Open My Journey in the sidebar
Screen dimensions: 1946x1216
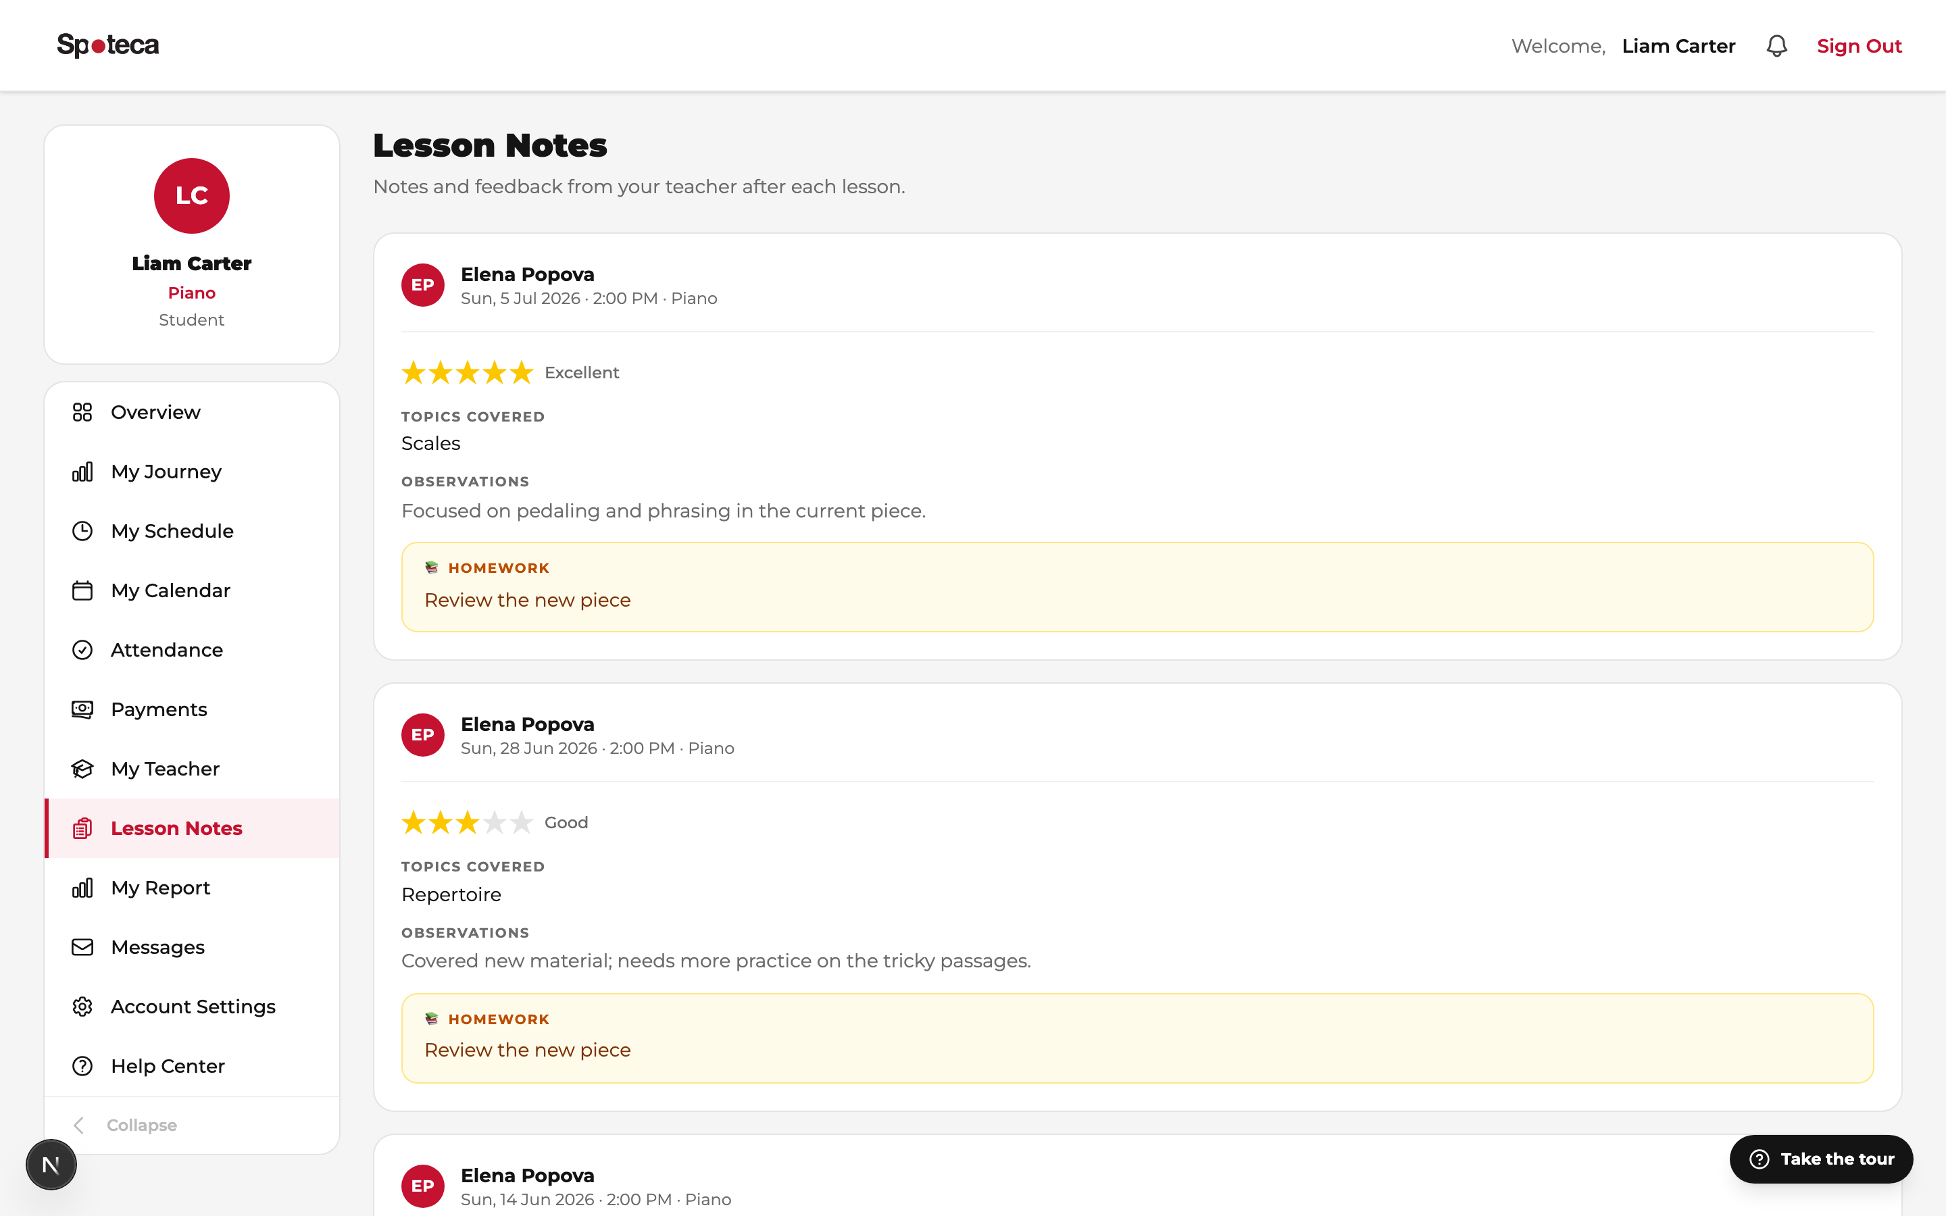coord(192,472)
